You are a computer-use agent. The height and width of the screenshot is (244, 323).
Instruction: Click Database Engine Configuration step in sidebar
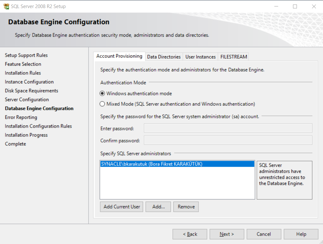(39, 108)
